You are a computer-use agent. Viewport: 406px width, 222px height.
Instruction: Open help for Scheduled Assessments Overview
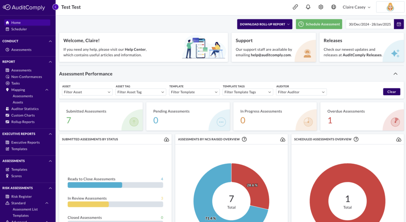(x=356, y=139)
